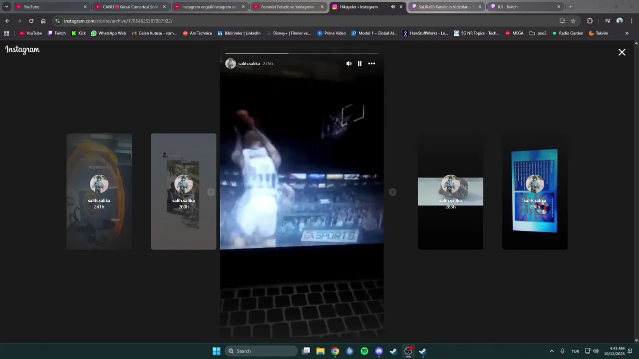Image resolution: width=639 pixels, height=359 pixels.
Task: Switch to the CANLI Kutsal Cumartesi tab
Action: click(x=131, y=7)
